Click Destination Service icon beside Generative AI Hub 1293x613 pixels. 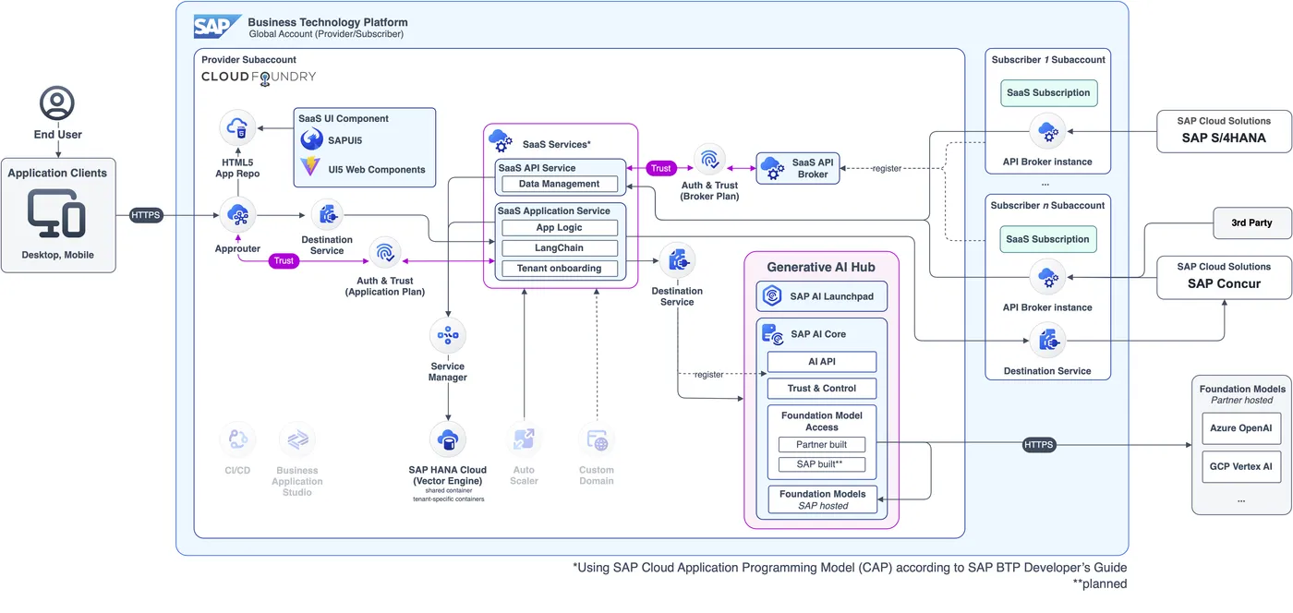[677, 261]
